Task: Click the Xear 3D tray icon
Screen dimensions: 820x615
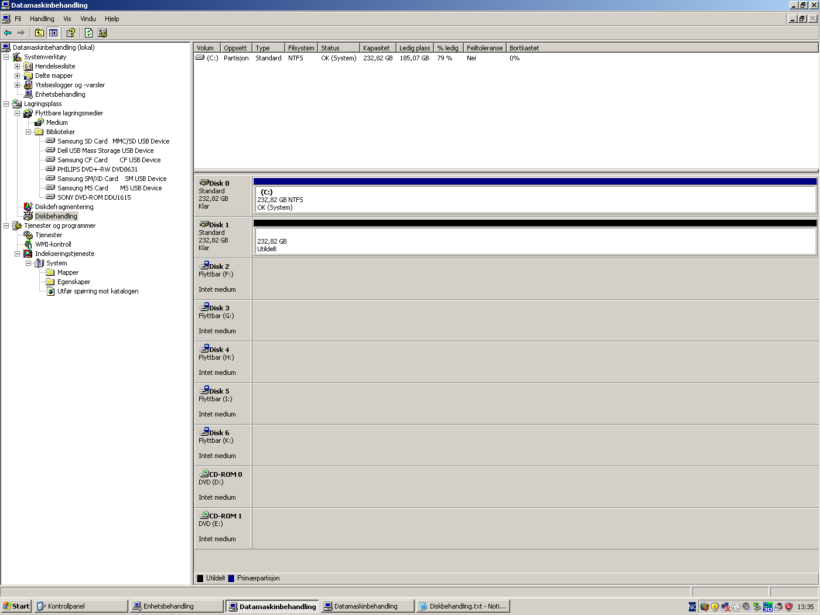Action: pyautogui.click(x=768, y=607)
